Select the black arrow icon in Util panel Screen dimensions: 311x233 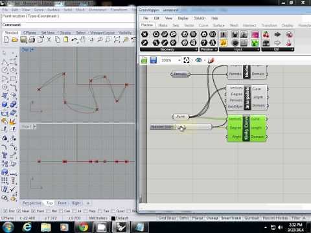tap(277, 34)
